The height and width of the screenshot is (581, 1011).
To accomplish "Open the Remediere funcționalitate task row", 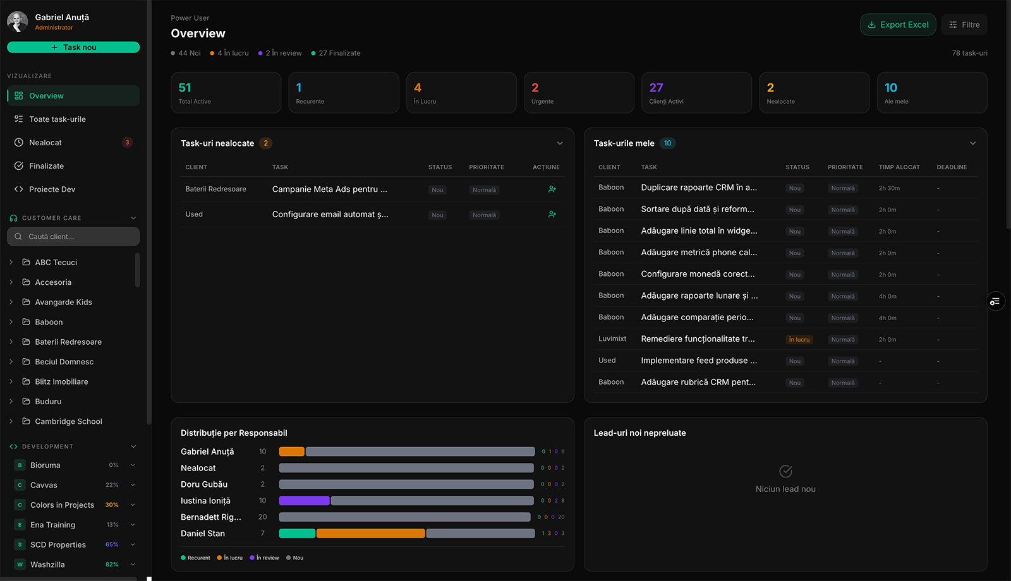I will pos(785,339).
